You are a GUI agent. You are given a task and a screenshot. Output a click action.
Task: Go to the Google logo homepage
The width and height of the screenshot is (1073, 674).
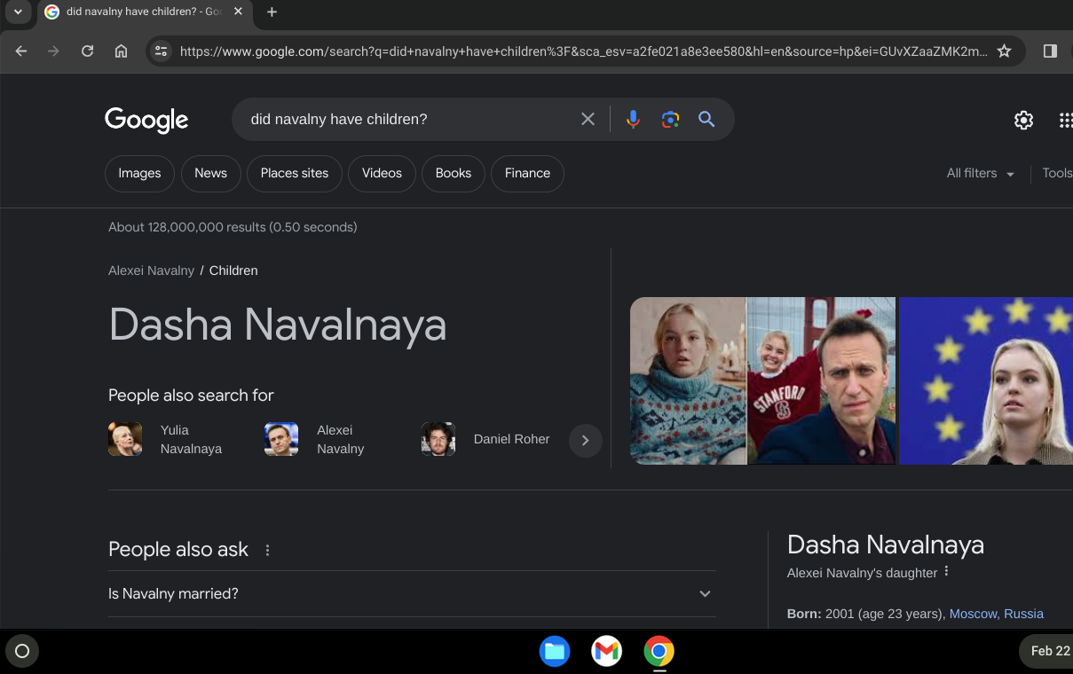coord(146,120)
